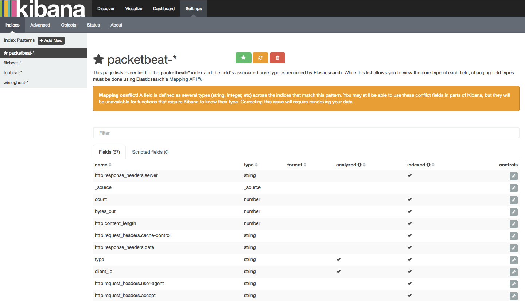Select the Fields (67) tab

click(x=109, y=152)
